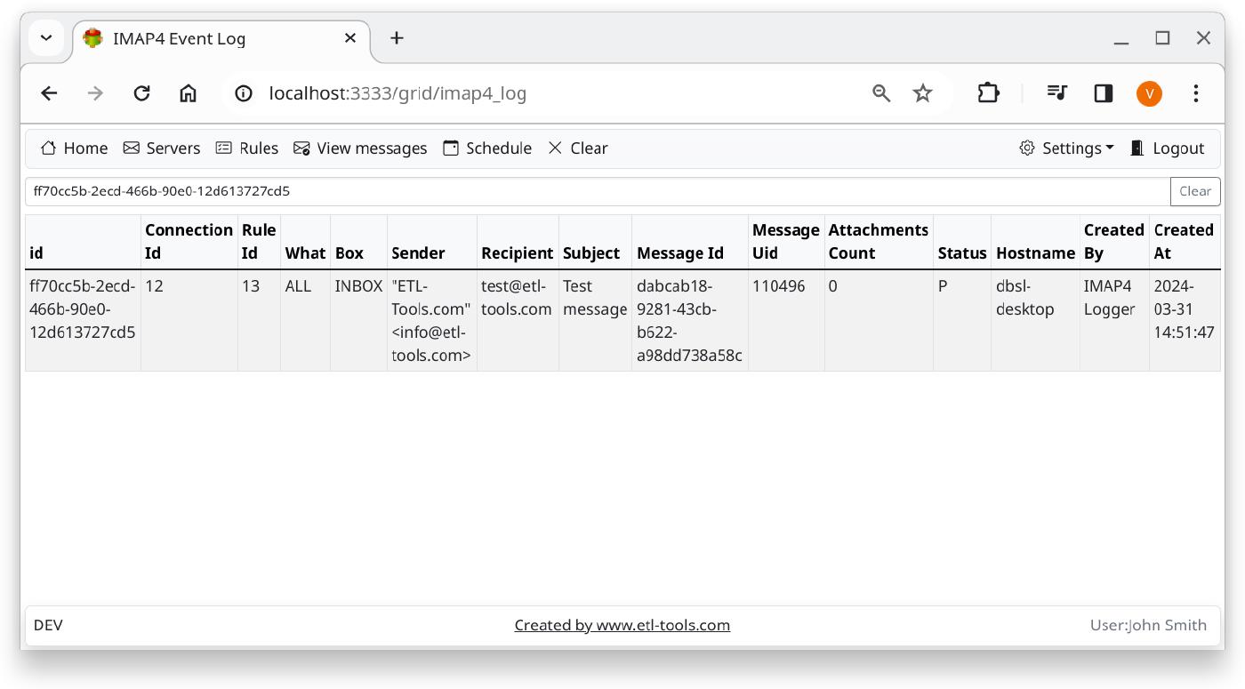Click User:John Smith in footer

[1148, 625]
